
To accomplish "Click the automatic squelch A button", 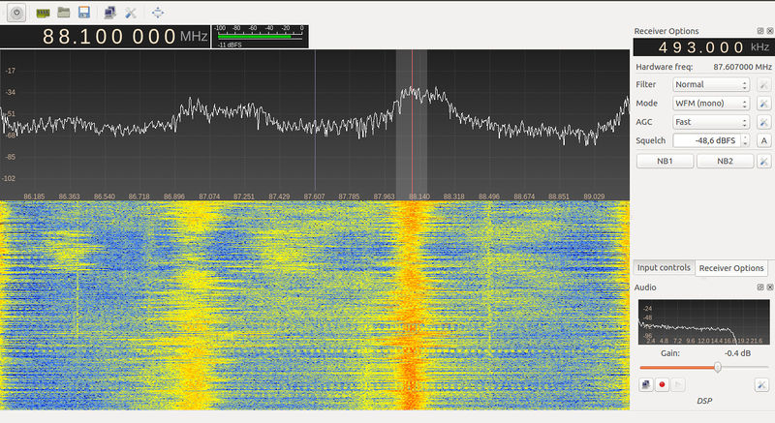I will click(x=763, y=141).
